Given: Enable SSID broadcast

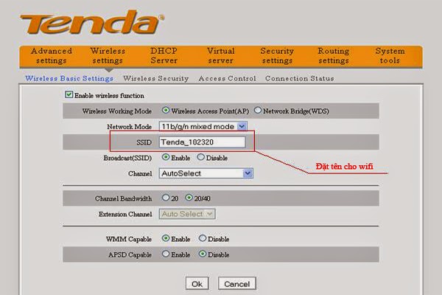Looking at the screenshot, I should pyautogui.click(x=166, y=157).
